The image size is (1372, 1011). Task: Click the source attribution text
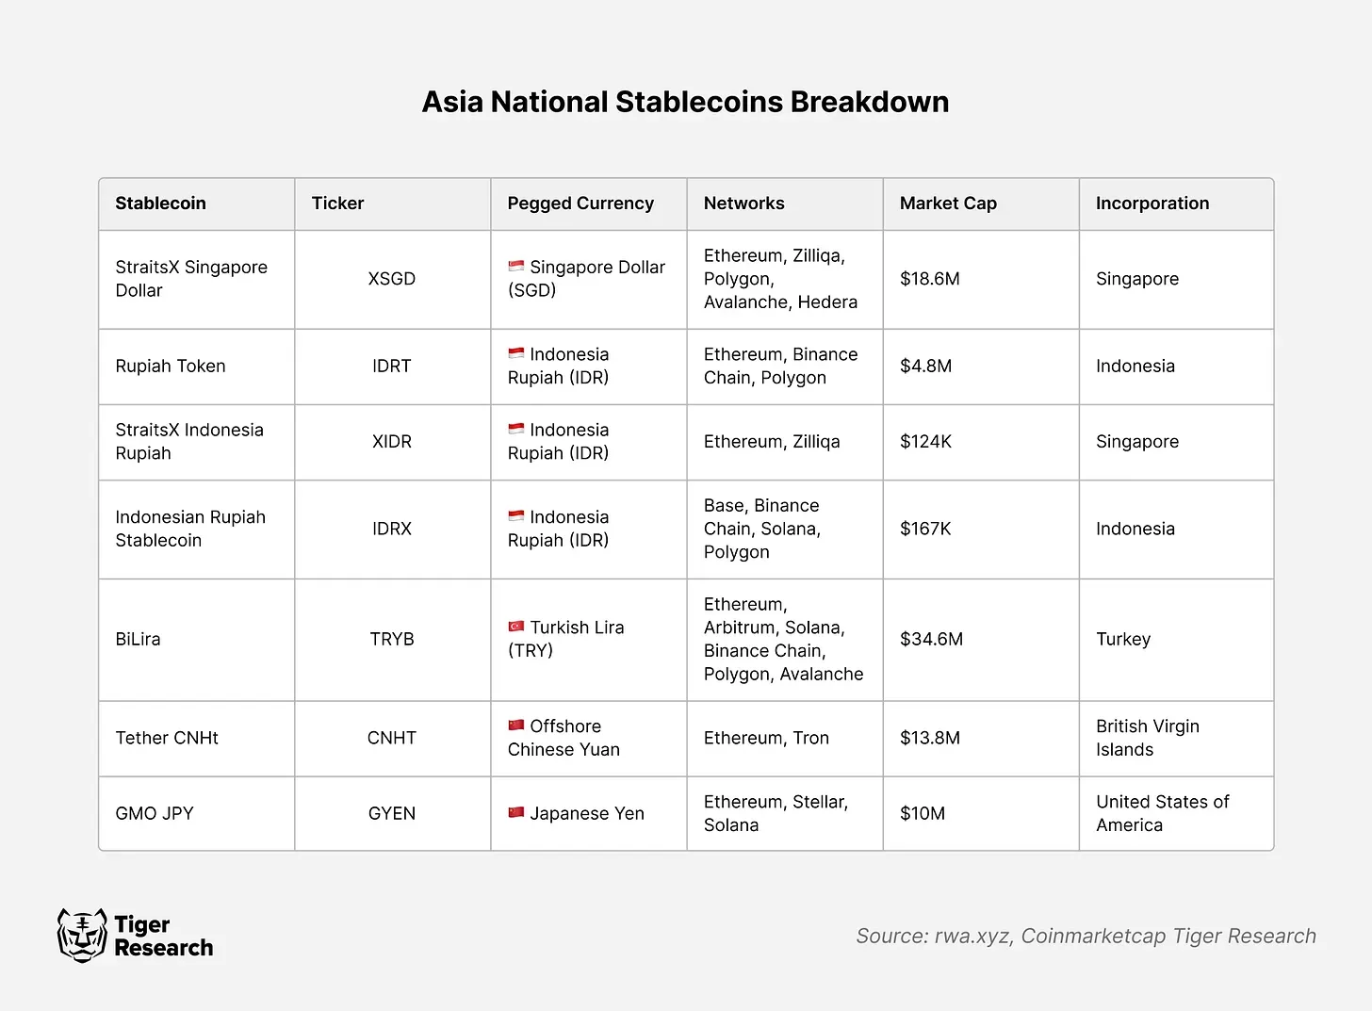tap(1086, 936)
